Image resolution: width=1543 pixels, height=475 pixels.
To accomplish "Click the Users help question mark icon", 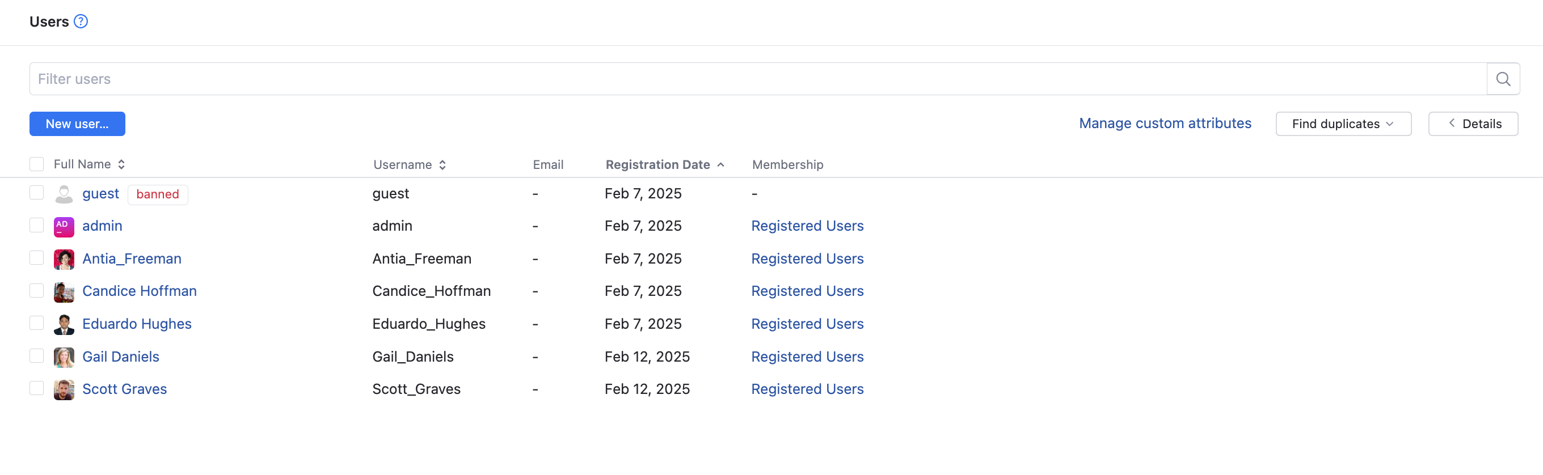I will click(x=81, y=22).
